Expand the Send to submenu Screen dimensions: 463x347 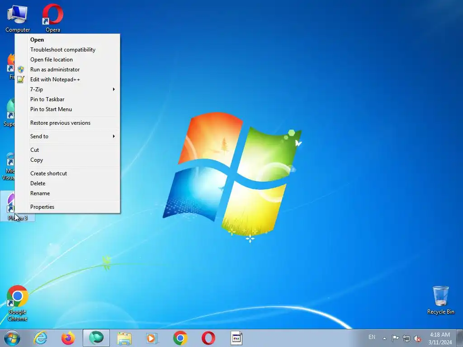[x=67, y=136]
